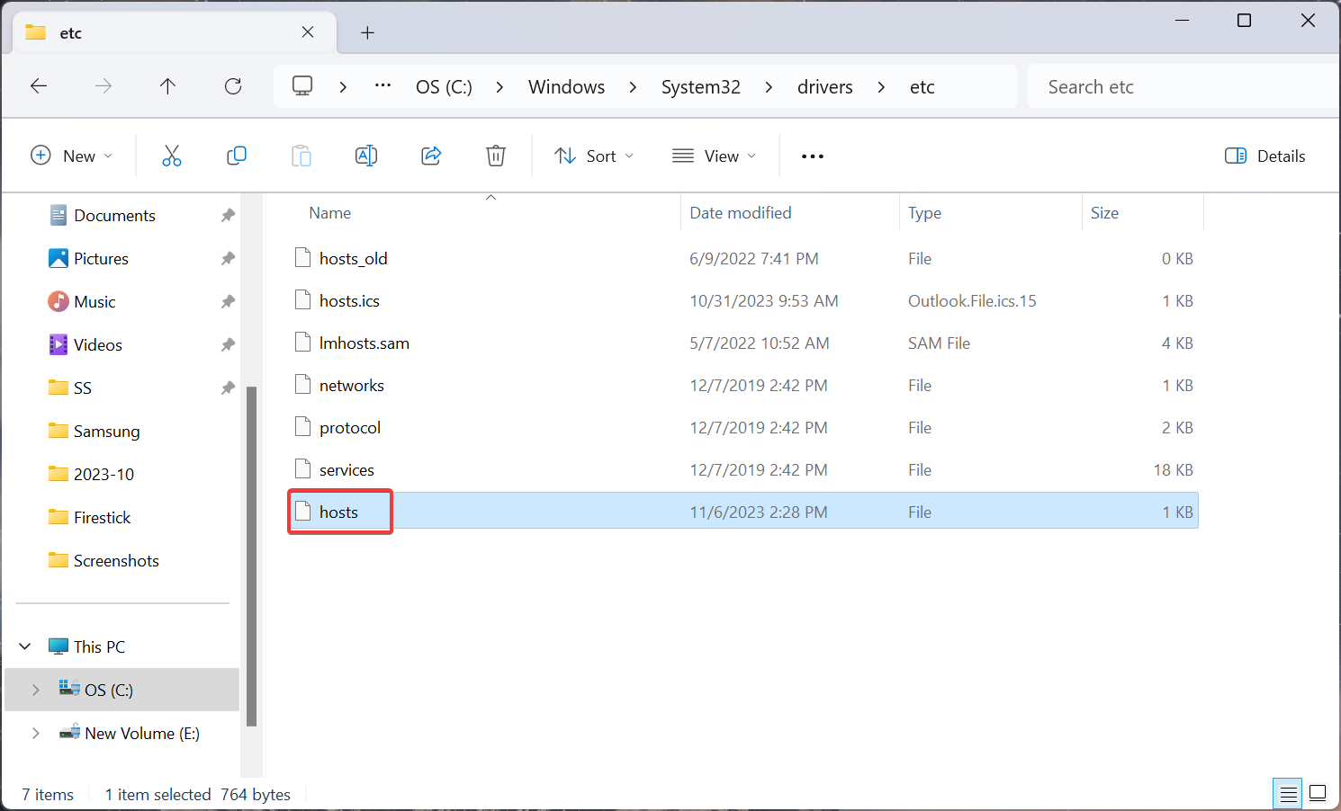The height and width of the screenshot is (811, 1341).
Task: Delete using the trash can icon
Action: pos(496,156)
